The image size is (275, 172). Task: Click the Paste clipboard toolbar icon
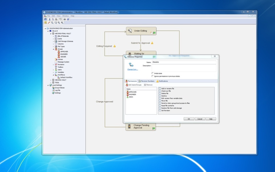[56, 19]
